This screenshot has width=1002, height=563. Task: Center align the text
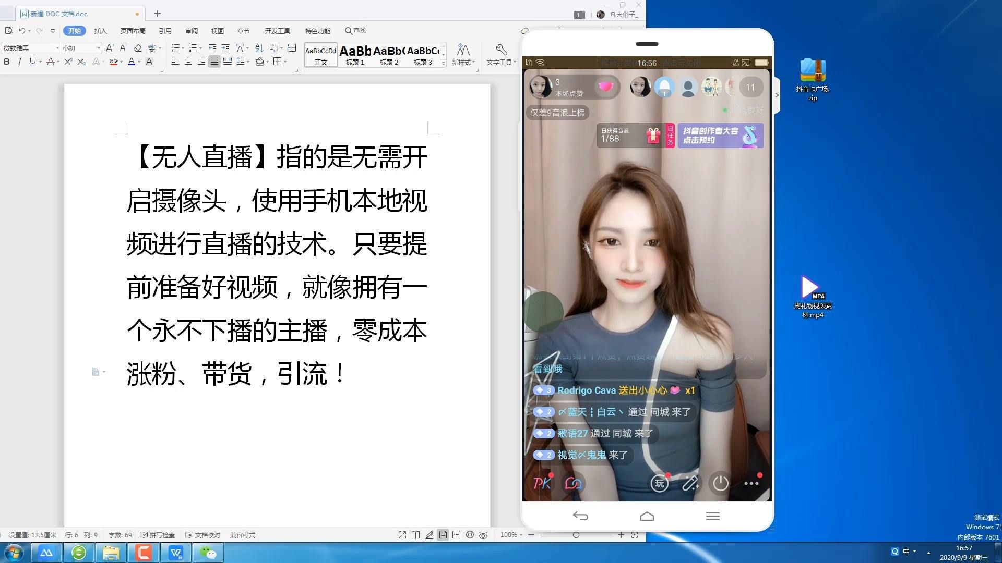point(188,62)
